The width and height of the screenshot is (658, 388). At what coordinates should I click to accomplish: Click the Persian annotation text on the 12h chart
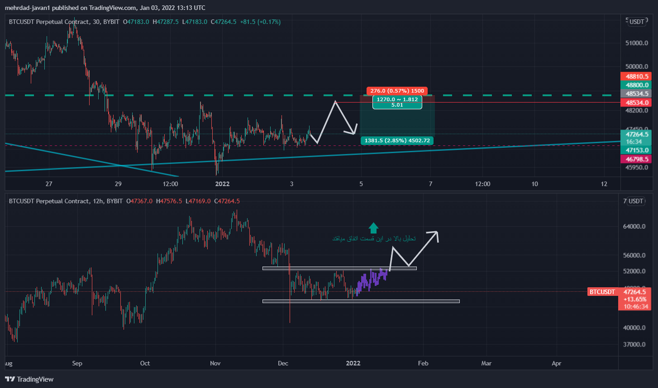pos(374,238)
